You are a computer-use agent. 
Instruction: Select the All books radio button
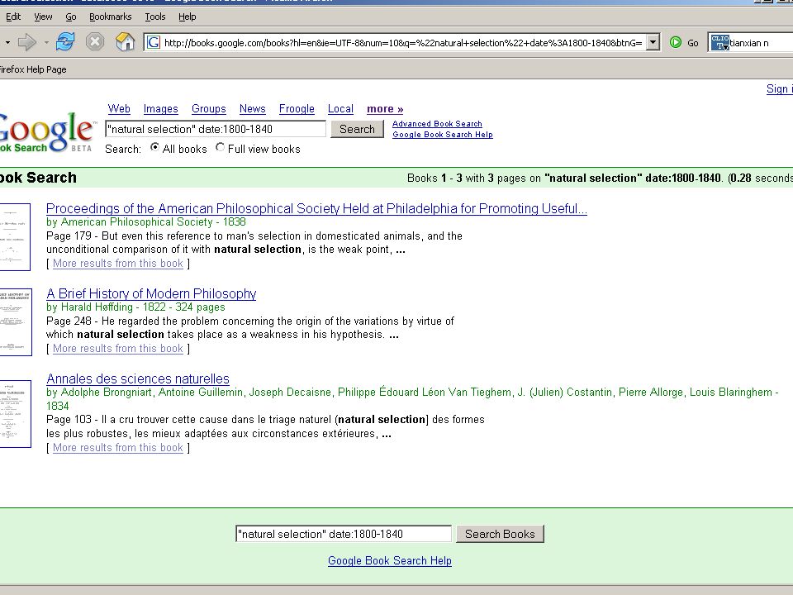pos(154,147)
